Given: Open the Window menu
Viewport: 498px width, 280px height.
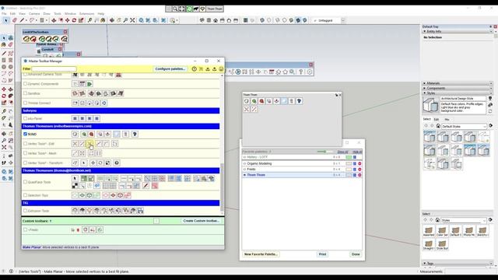Looking at the screenshot, I should 70,14.
